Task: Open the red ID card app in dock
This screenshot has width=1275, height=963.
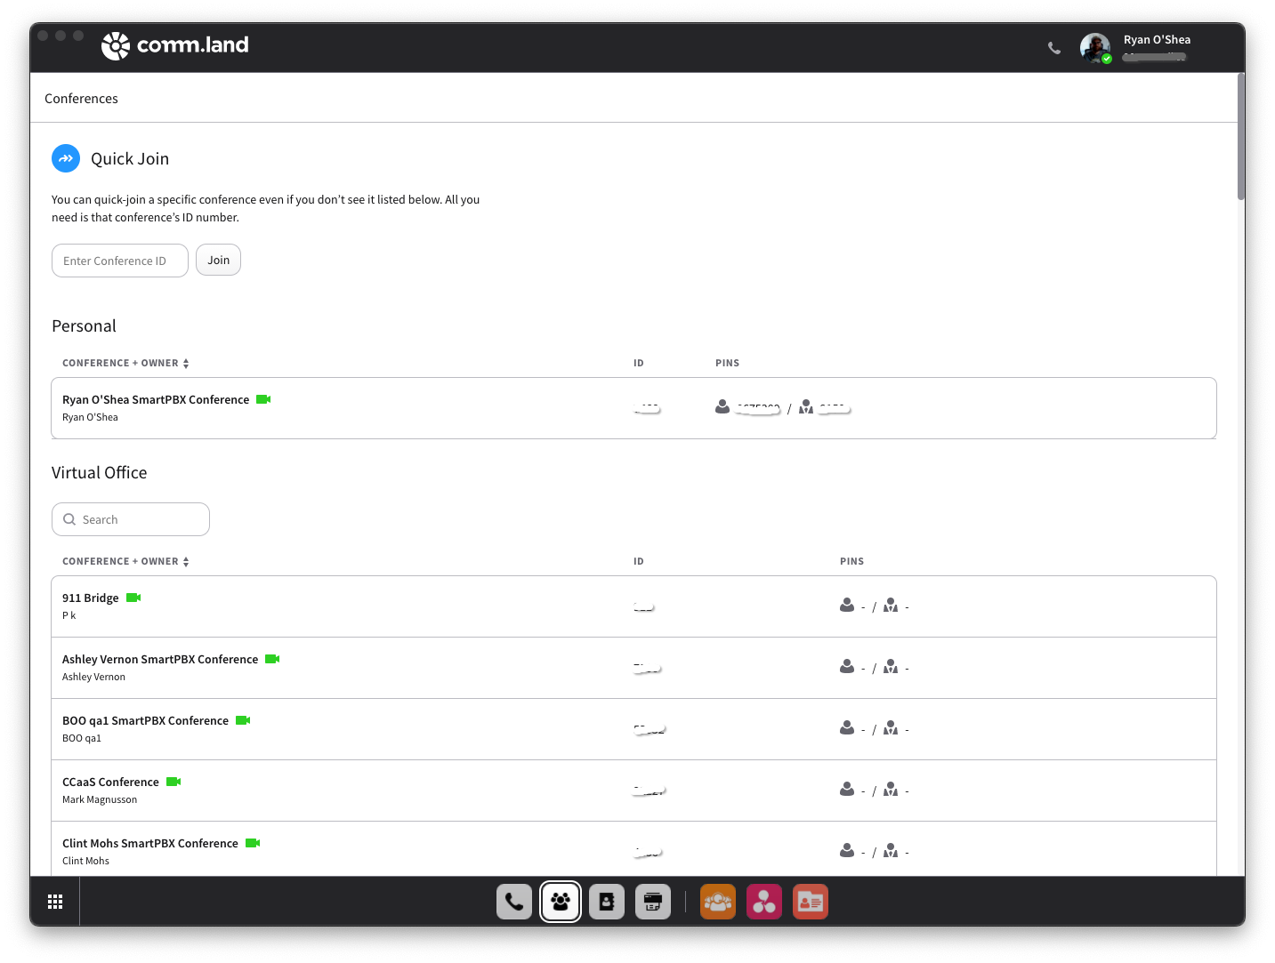Action: (811, 902)
